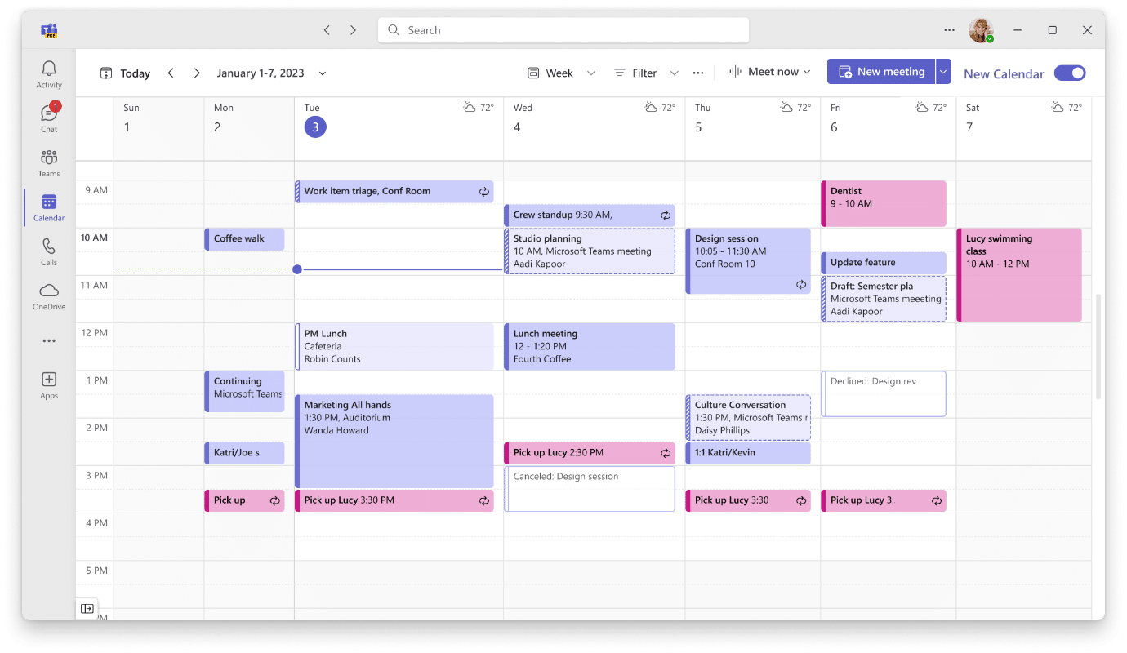1127x653 pixels.
Task: Go to next week with forward arrow
Action: tap(197, 73)
